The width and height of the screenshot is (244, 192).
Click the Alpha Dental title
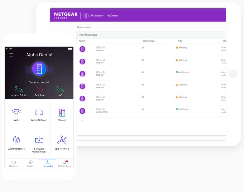(x=39, y=55)
